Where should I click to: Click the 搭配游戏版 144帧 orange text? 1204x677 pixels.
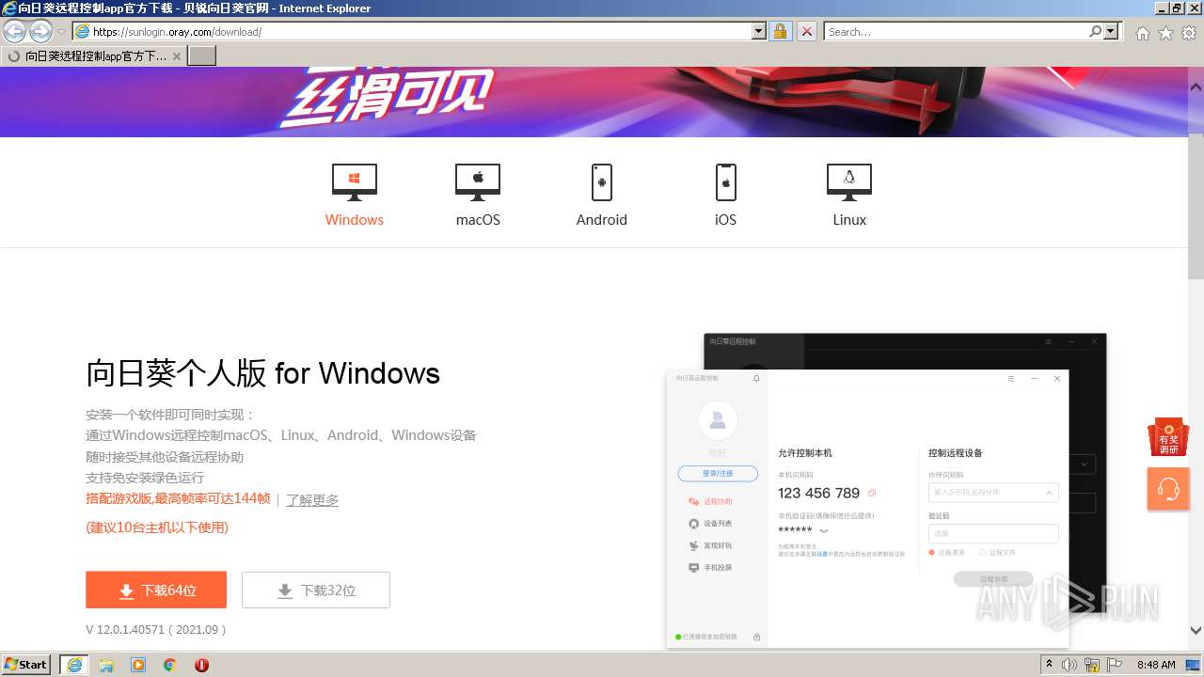(178, 498)
